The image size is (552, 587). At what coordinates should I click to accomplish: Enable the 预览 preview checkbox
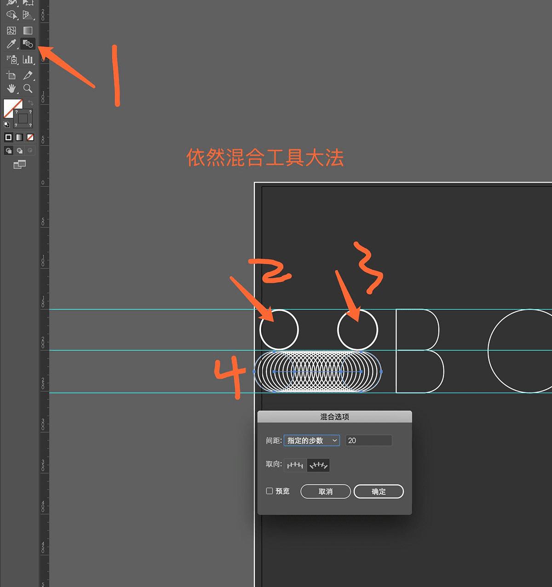[270, 491]
